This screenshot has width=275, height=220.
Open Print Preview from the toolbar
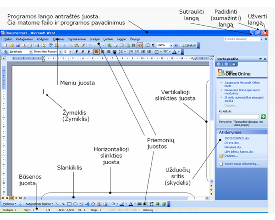coord(43,45)
